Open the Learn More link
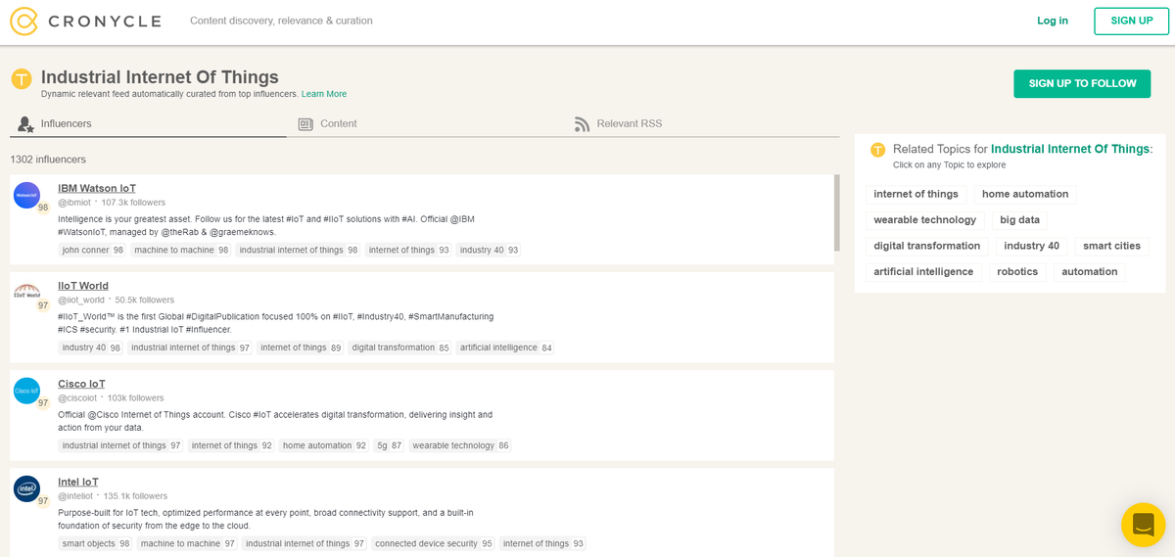This screenshot has height=557, width=1175. (x=324, y=94)
